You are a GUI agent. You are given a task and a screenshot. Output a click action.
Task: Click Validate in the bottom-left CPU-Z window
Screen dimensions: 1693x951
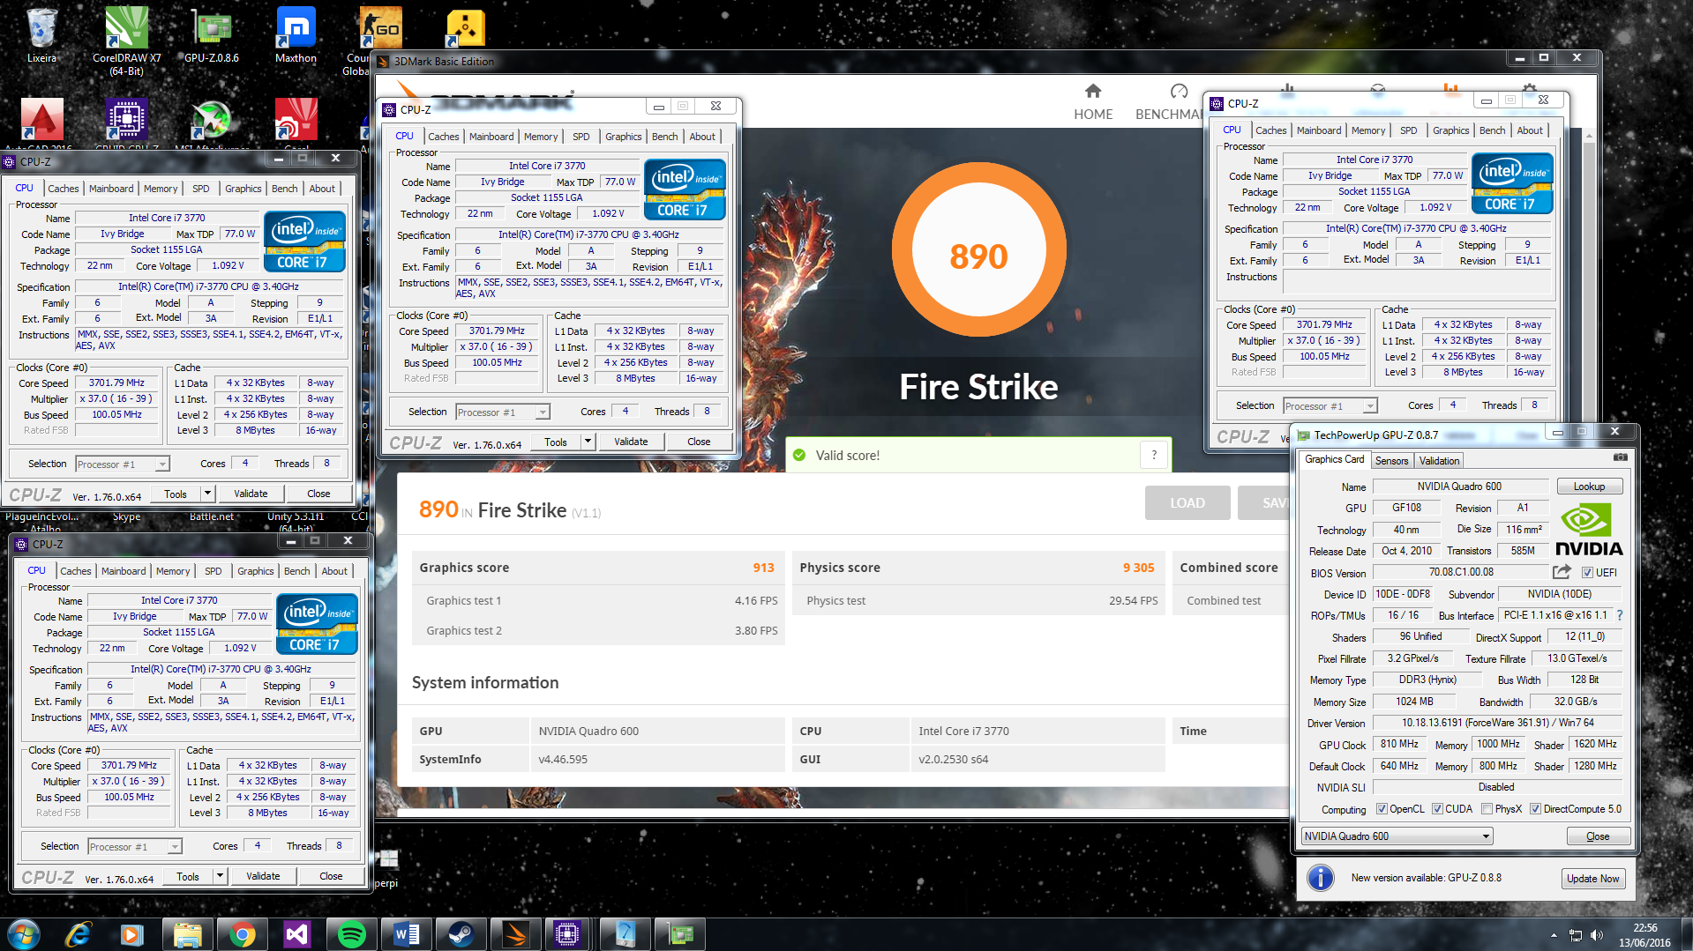(x=263, y=876)
